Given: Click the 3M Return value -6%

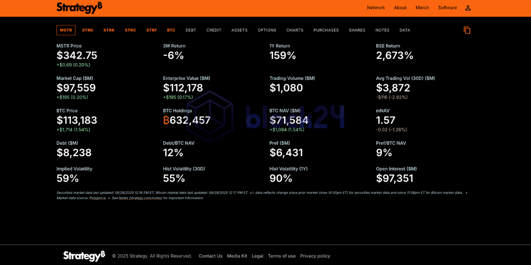Looking at the screenshot, I should (x=174, y=56).
